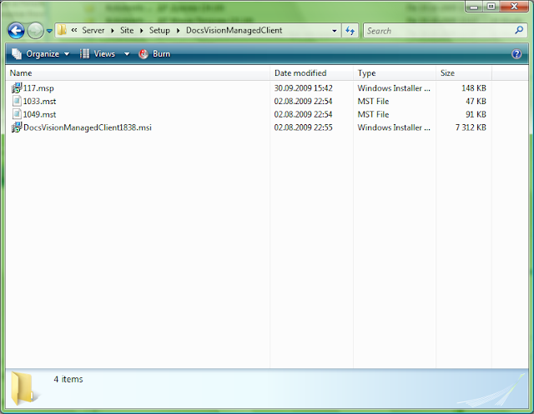Select the file 117.msp
The image size is (534, 414).
point(38,88)
